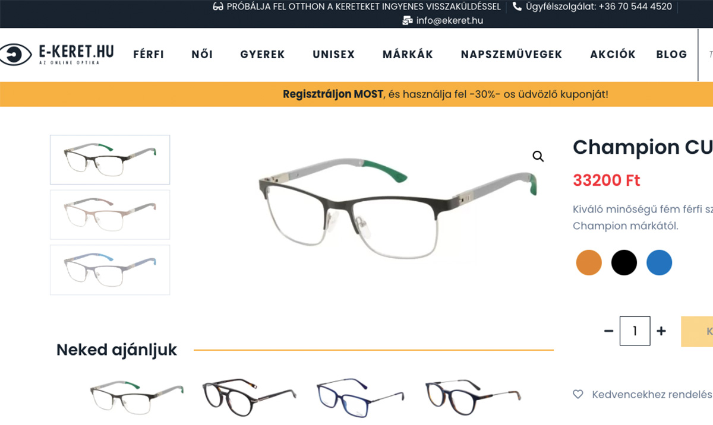Select the orange color swatch
Screen dimensions: 713x425
pyautogui.click(x=589, y=262)
